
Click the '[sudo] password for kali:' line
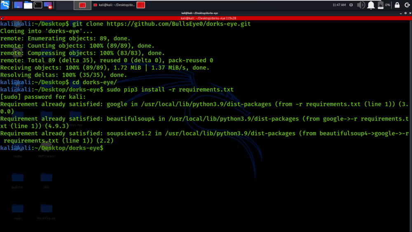click(43, 97)
